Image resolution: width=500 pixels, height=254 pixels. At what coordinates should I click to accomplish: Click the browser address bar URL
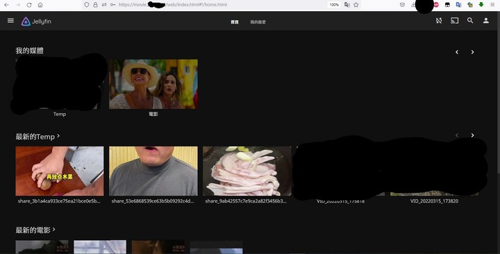click(x=172, y=5)
